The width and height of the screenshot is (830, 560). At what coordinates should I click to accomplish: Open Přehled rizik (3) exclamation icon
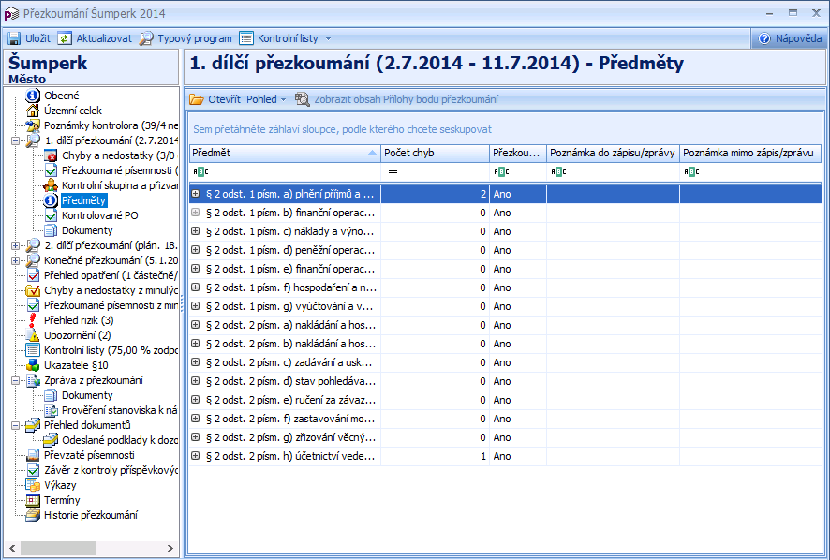click(33, 320)
